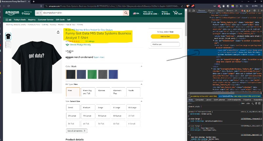Select the Men fit type
This screenshot has width=263, height=141.
(73, 92)
